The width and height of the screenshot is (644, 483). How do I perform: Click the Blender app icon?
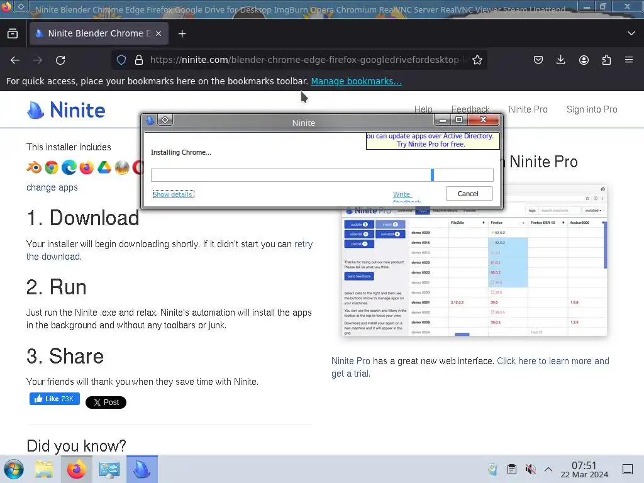coord(34,167)
